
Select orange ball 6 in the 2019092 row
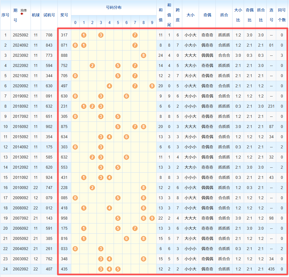tap(126, 96)
